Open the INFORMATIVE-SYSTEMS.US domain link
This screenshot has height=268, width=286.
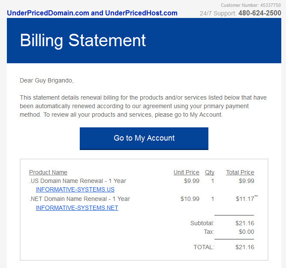point(75,189)
